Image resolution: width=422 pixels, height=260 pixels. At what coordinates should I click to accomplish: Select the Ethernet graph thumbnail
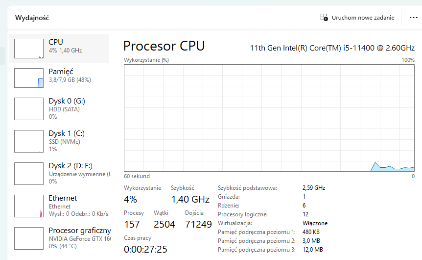(29, 206)
